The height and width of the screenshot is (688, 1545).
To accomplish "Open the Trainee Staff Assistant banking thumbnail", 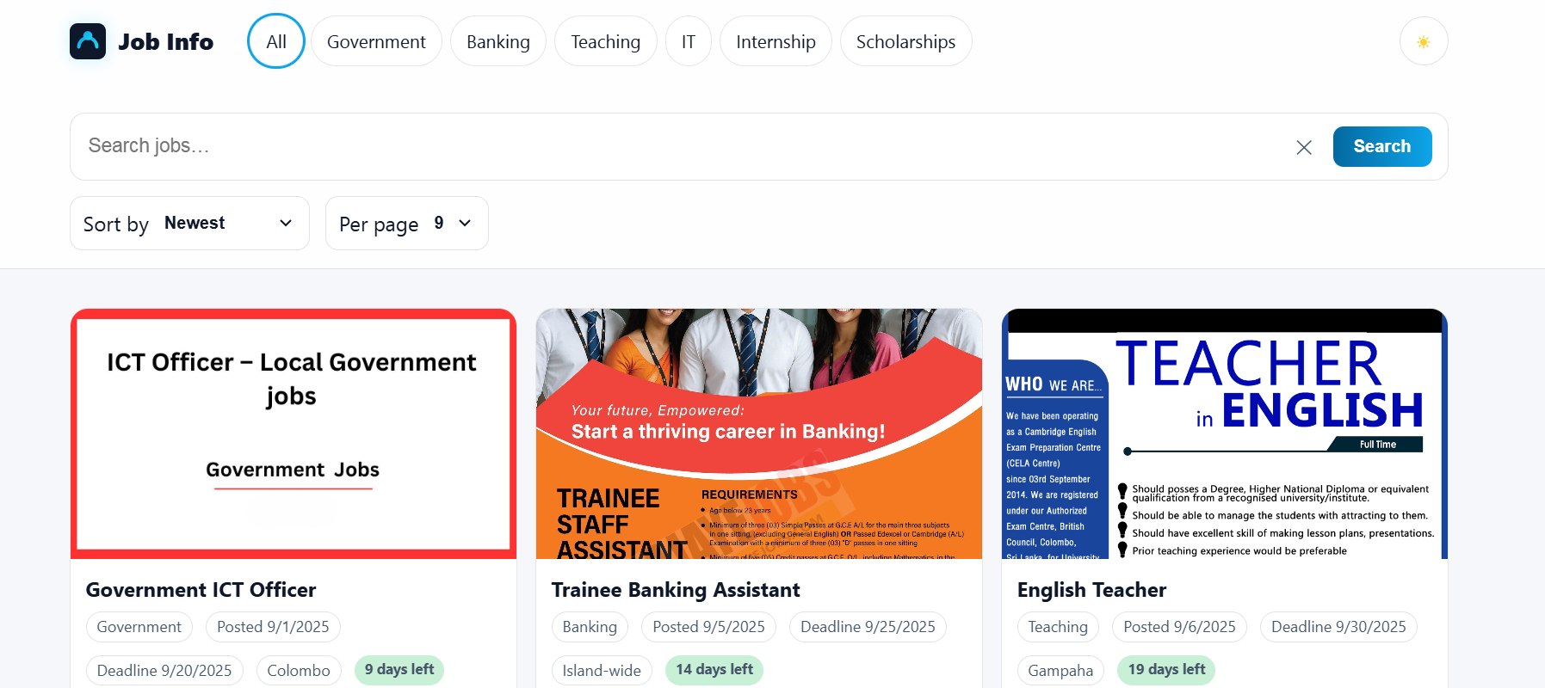I will pos(759,433).
